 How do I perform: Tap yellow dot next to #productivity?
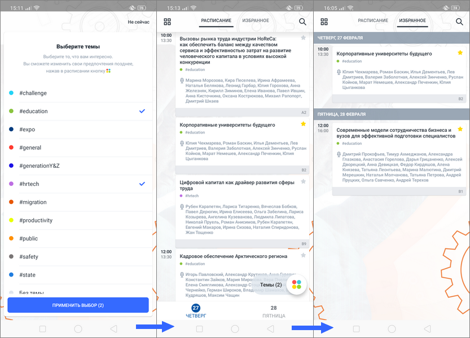(x=11, y=220)
